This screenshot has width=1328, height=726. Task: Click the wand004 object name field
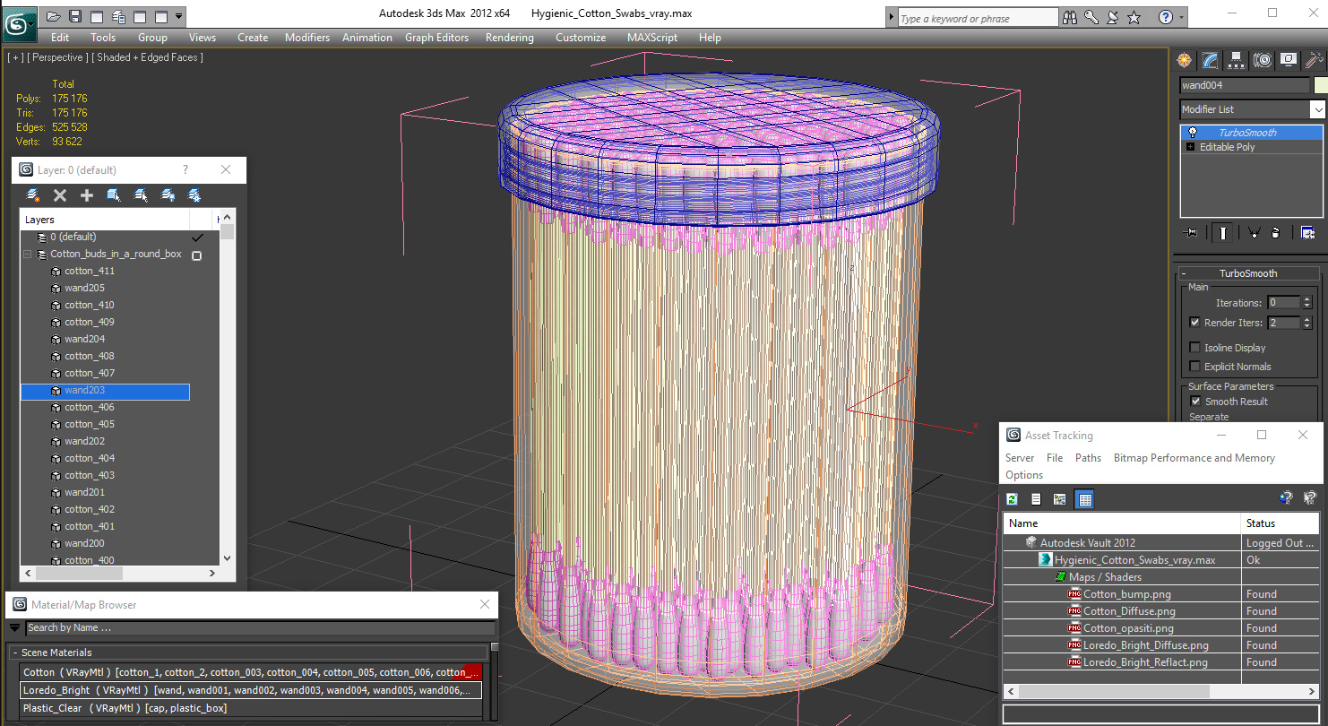tap(1245, 86)
